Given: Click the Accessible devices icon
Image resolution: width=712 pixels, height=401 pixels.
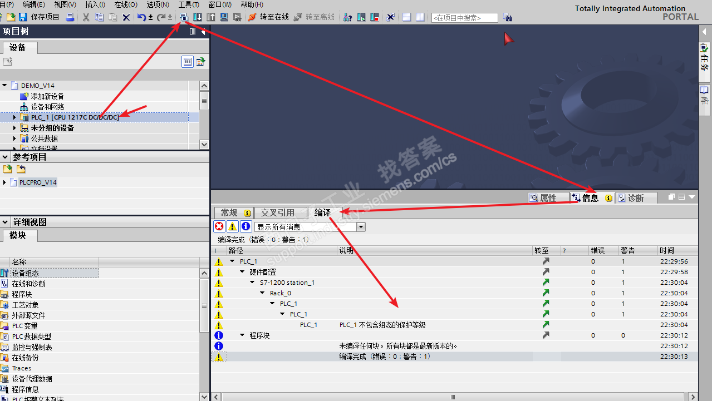Looking at the screenshot, I should (x=347, y=17).
